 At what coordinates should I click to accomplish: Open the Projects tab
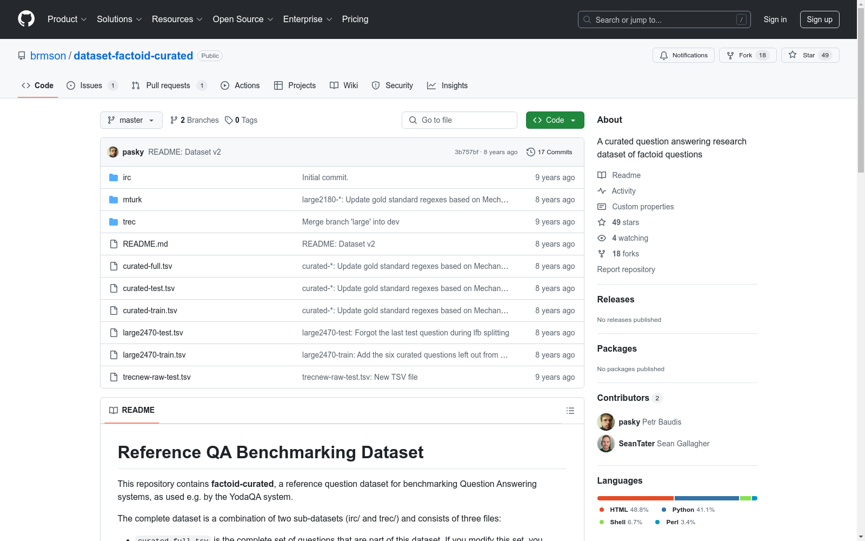coord(295,85)
